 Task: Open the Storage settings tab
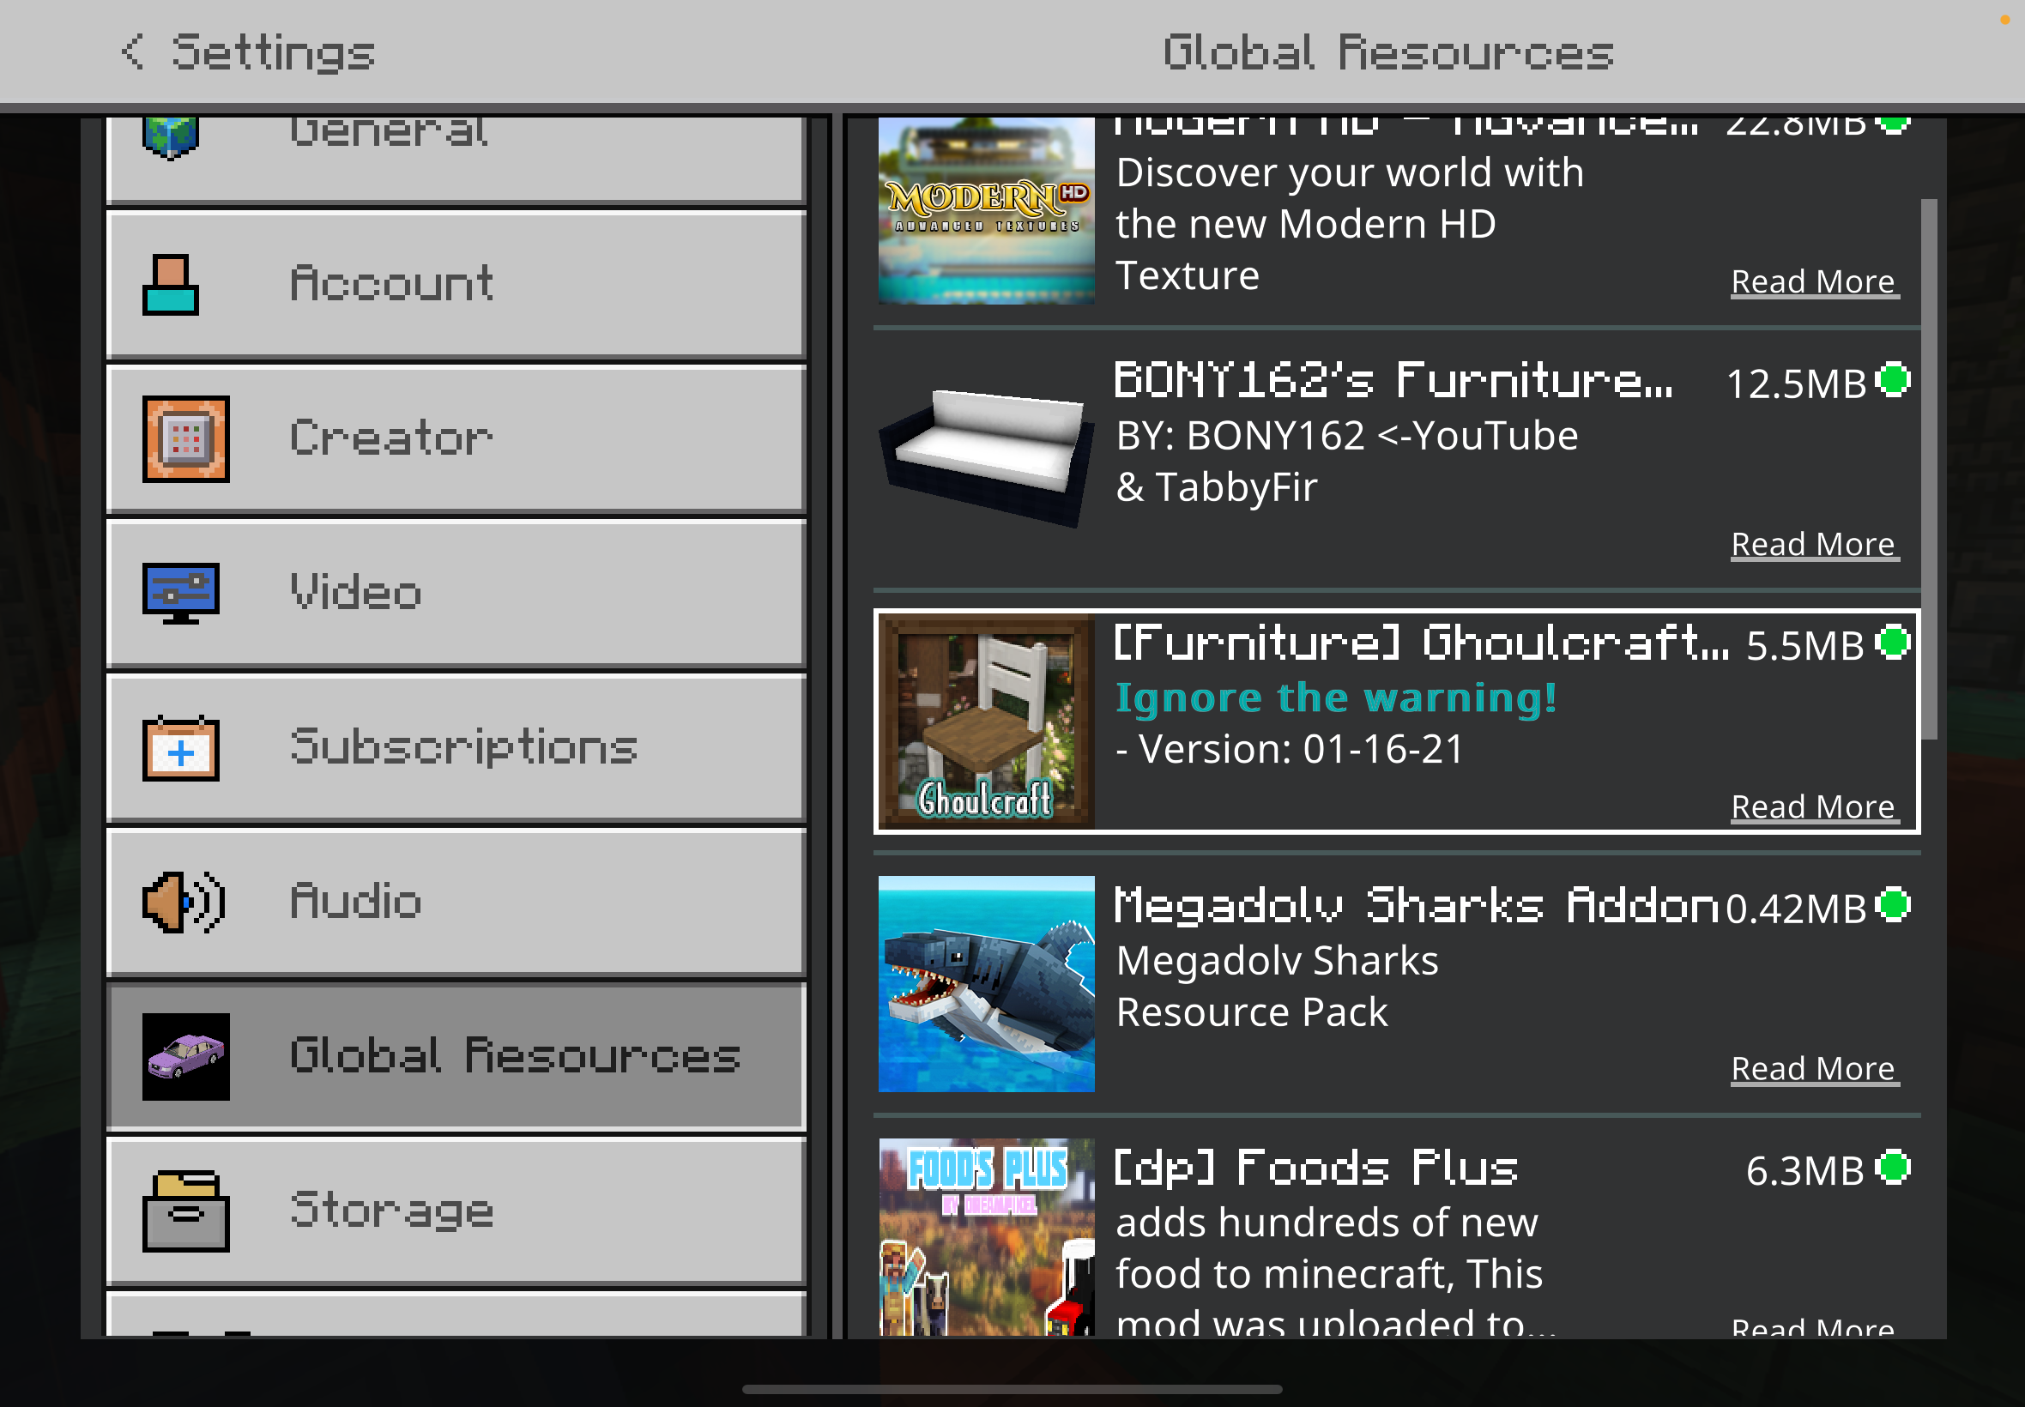click(x=456, y=1211)
